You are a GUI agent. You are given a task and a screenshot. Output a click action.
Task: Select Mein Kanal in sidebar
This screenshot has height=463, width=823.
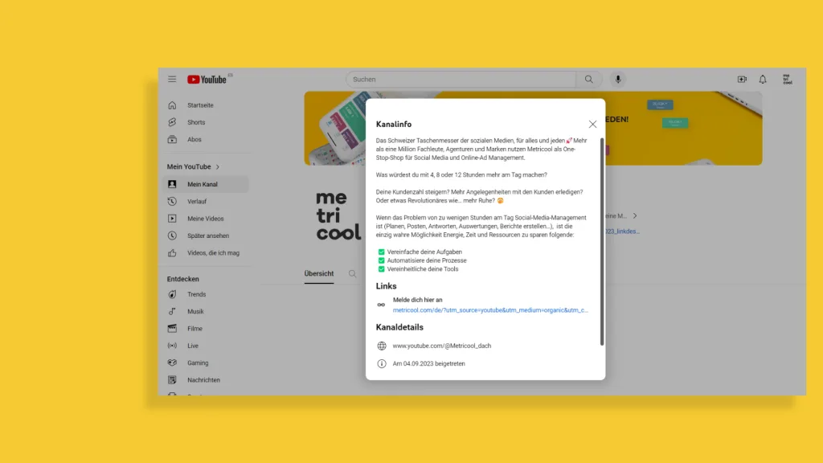206,184
